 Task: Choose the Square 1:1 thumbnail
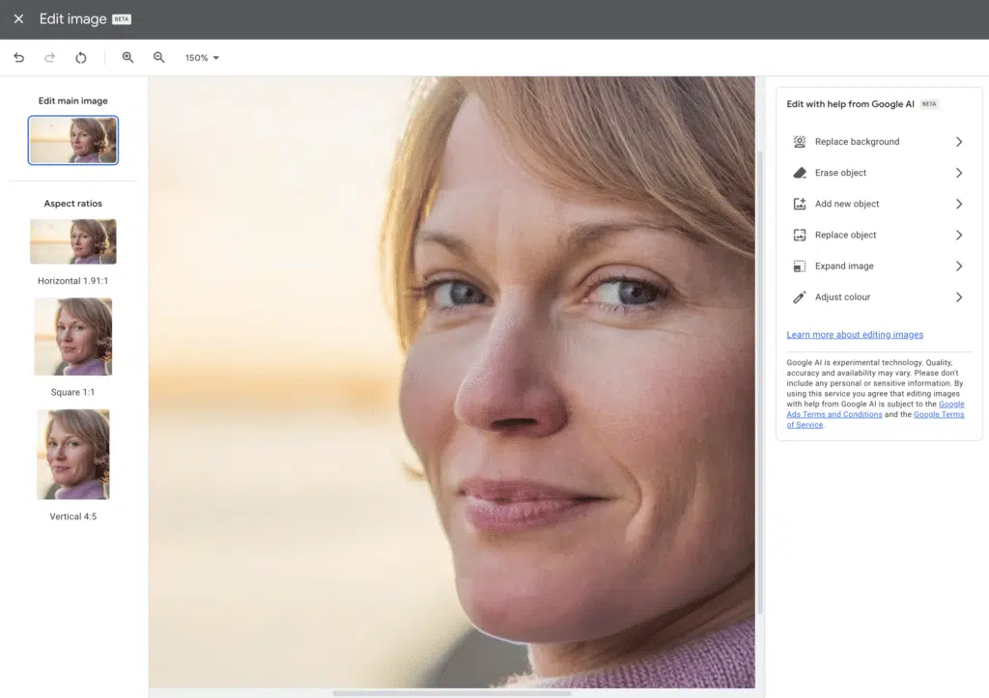coord(73,337)
